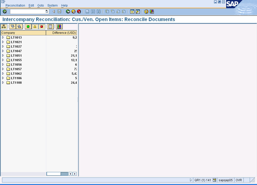The height and width of the screenshot is (185, 257).
Task: Open the System menu
Action: click(52, 6)
